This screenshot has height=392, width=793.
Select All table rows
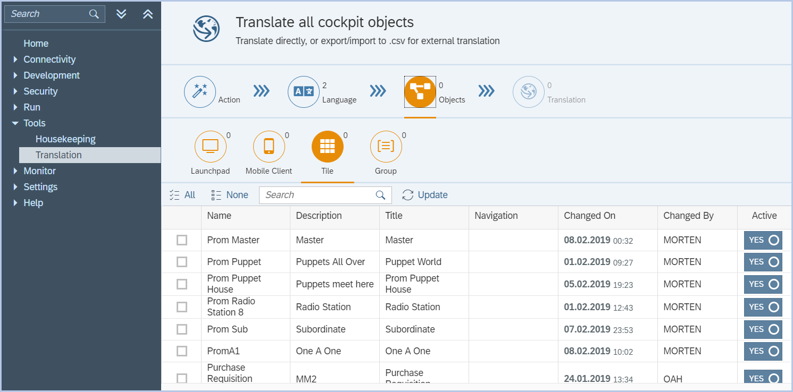coord(182,194)
